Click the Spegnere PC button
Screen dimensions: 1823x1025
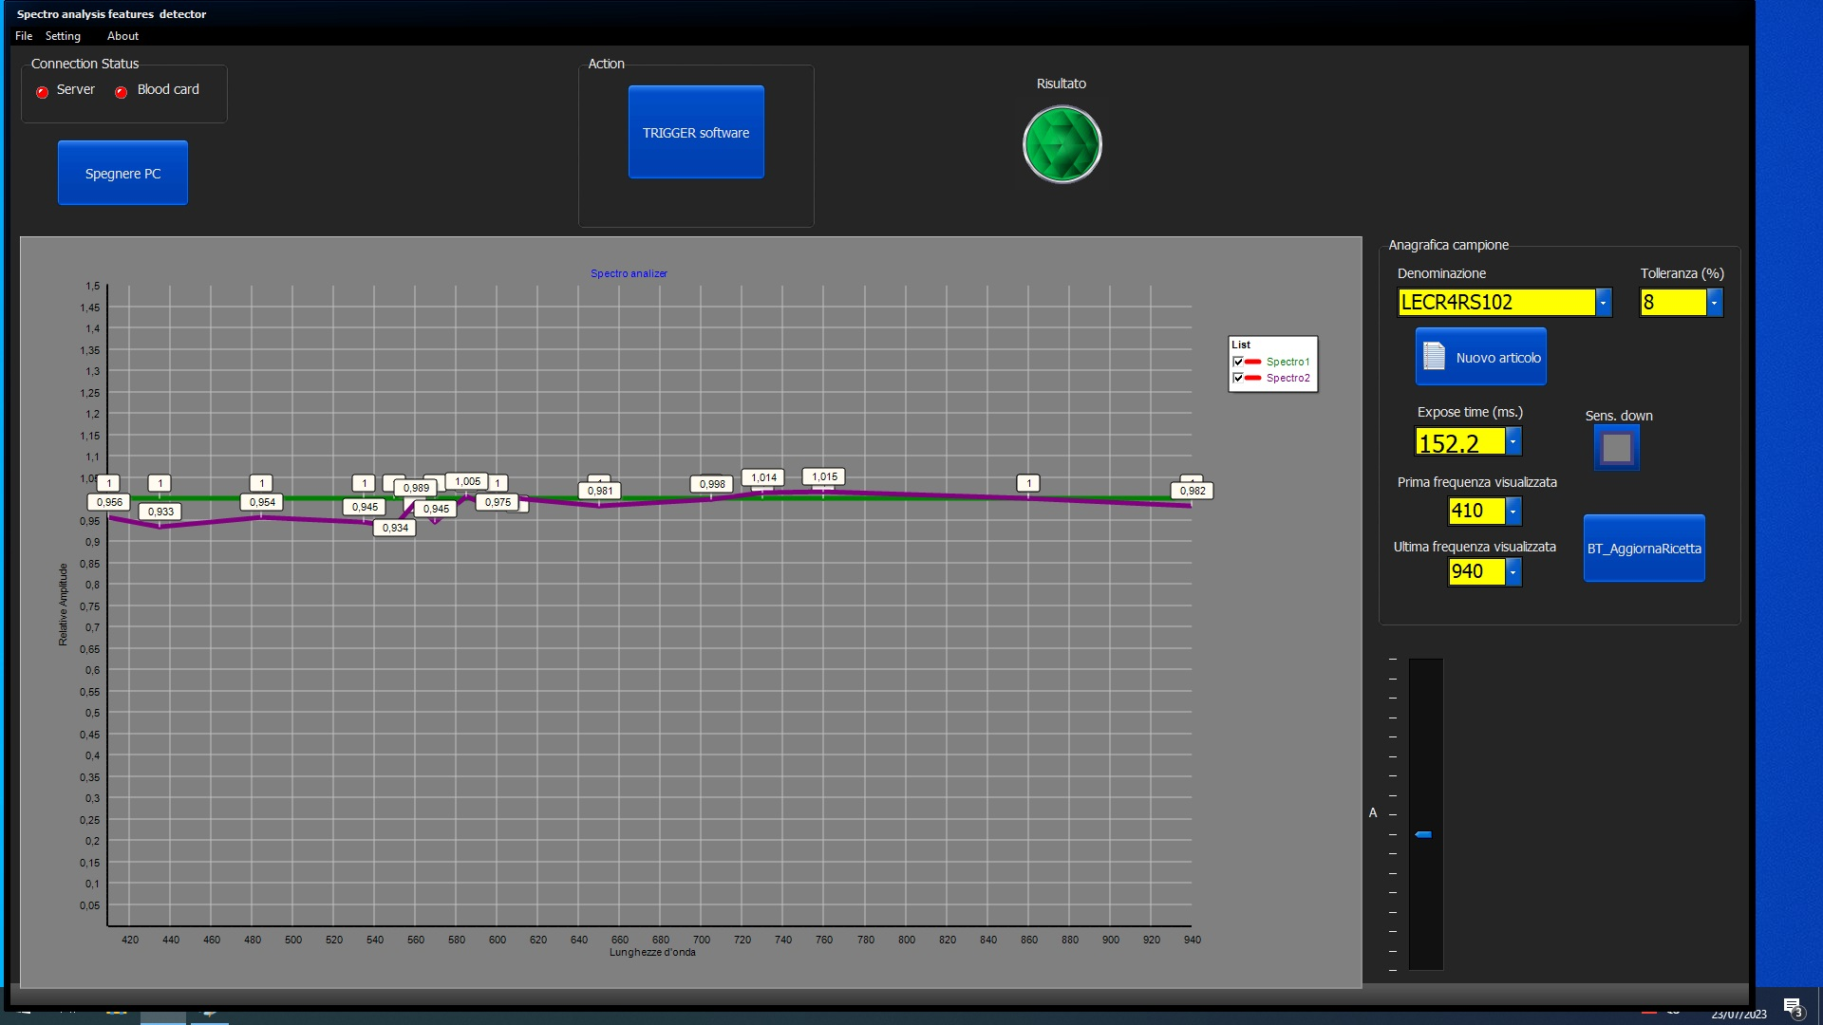[122, 173]
